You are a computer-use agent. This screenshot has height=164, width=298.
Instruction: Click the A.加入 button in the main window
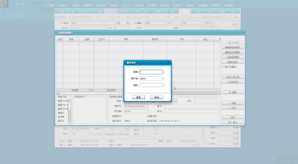(x=235, y=24)
